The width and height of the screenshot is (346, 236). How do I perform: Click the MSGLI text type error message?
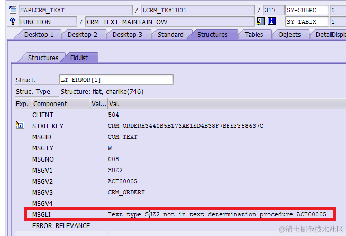click(217, 214)
